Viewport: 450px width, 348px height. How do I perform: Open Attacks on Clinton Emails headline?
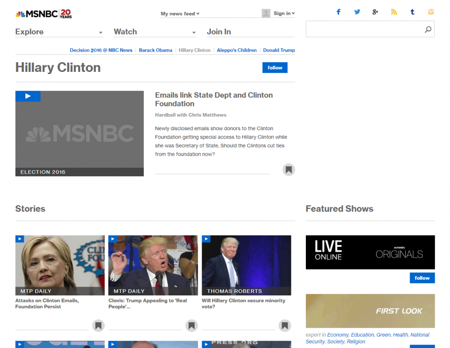tap(47, 303)
